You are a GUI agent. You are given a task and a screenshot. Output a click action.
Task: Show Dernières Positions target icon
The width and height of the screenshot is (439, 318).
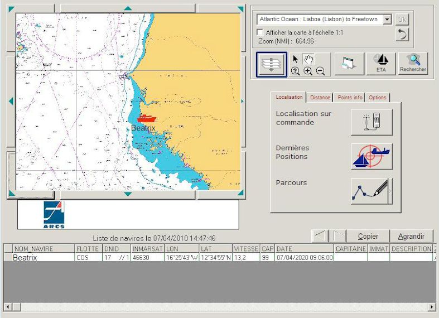(x=372, y=156)
